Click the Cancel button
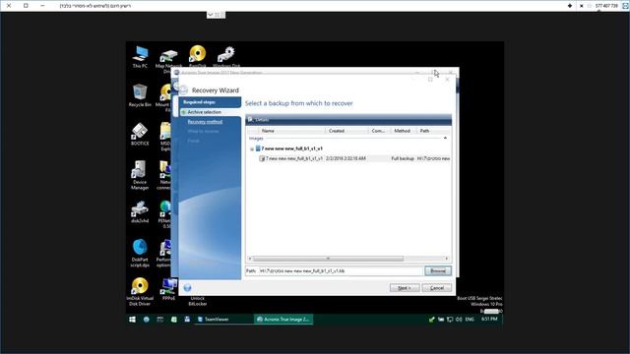630x354 pixels. pos(437,288)
